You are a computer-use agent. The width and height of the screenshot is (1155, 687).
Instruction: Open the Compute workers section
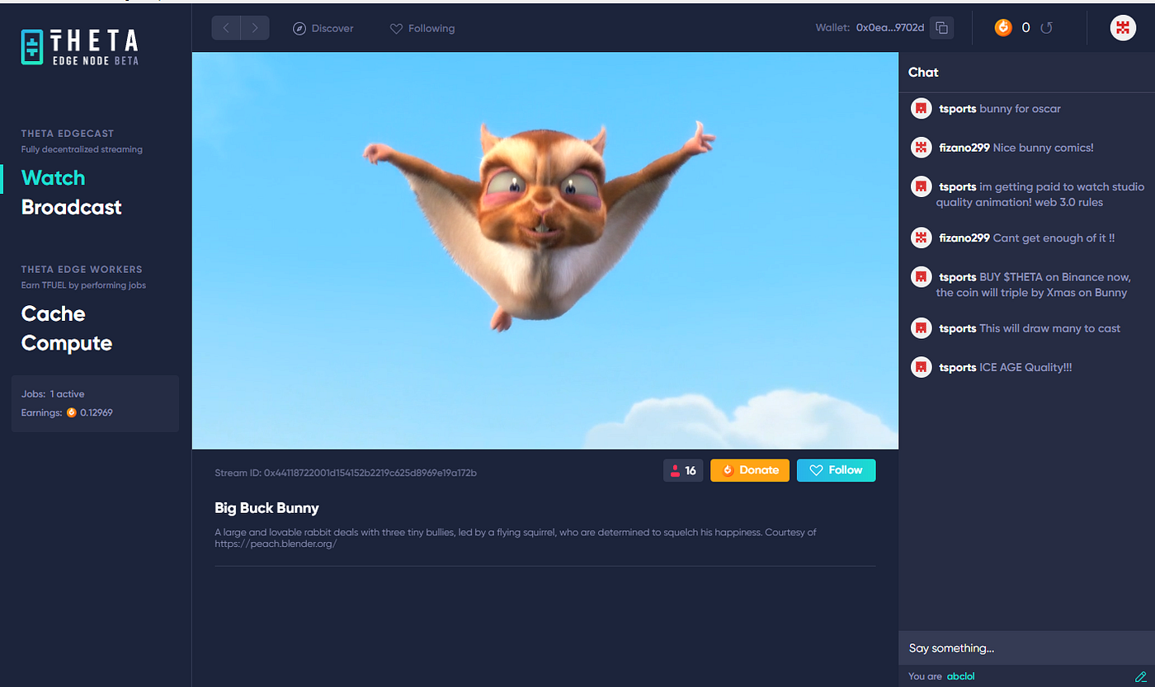pos(67,343)
